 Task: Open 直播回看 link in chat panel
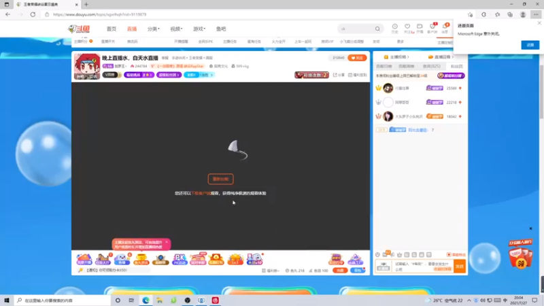[x=441, y=57]
